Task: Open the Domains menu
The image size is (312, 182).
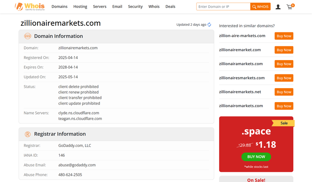Action: click(60, 7)
